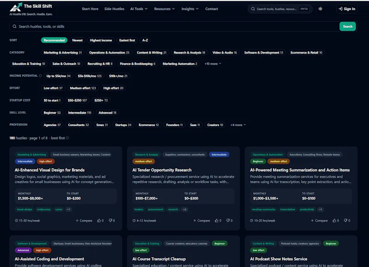Click transcription tag on Meeting card

(x=287, y=209)
